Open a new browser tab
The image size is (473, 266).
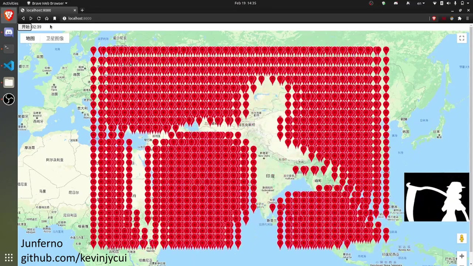coord(82,10)
